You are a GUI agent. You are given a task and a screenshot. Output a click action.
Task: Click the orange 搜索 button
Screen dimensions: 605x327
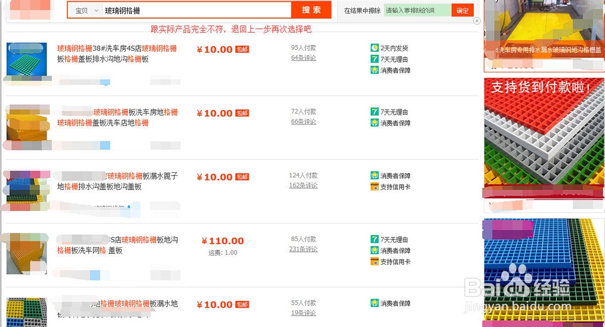(x=312, y=10)
